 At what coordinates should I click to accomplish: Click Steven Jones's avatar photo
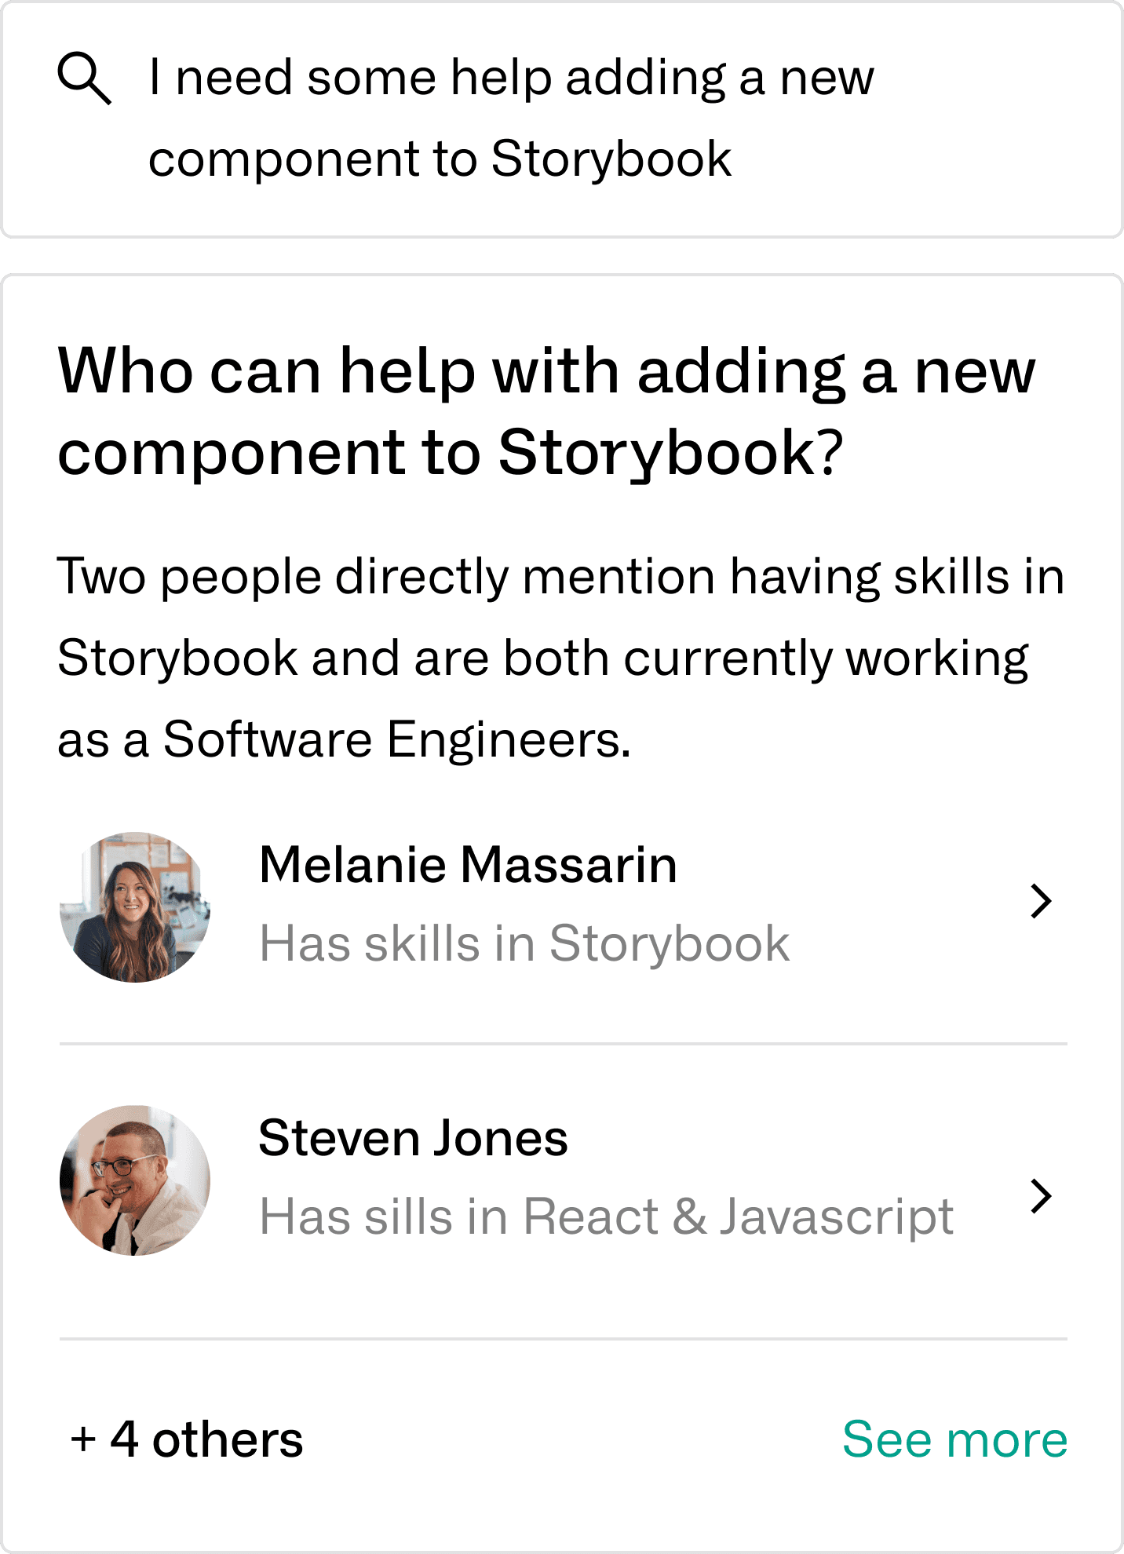click(135, 1180)
